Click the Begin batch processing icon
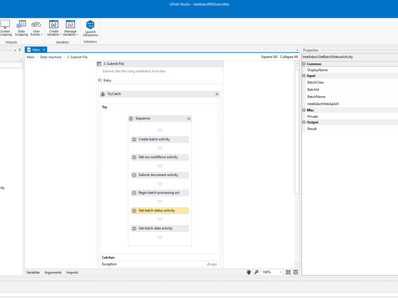 coord(134,193)
